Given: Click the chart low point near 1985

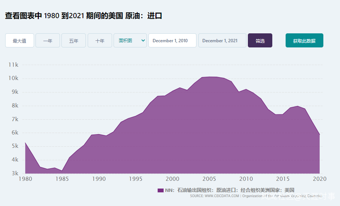Looking at the screenshot, I should tap(62, 171).
